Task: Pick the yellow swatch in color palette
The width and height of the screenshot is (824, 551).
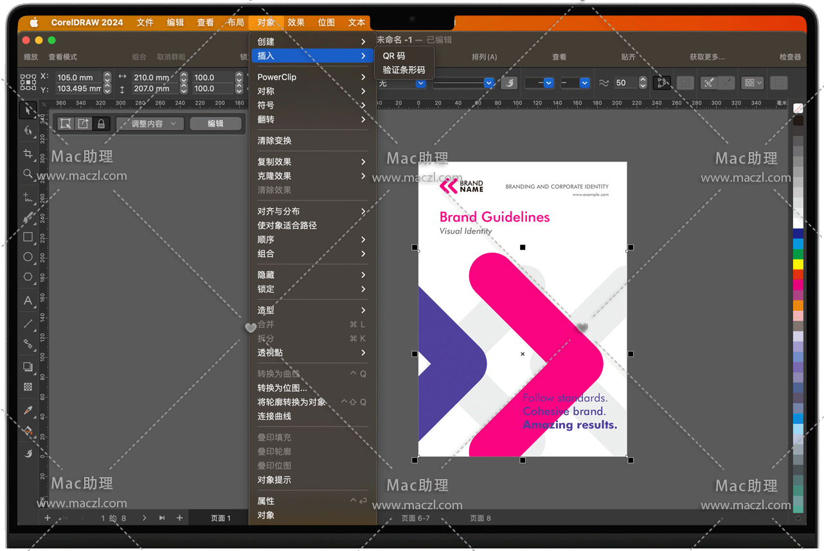Action: click(798, 264)
